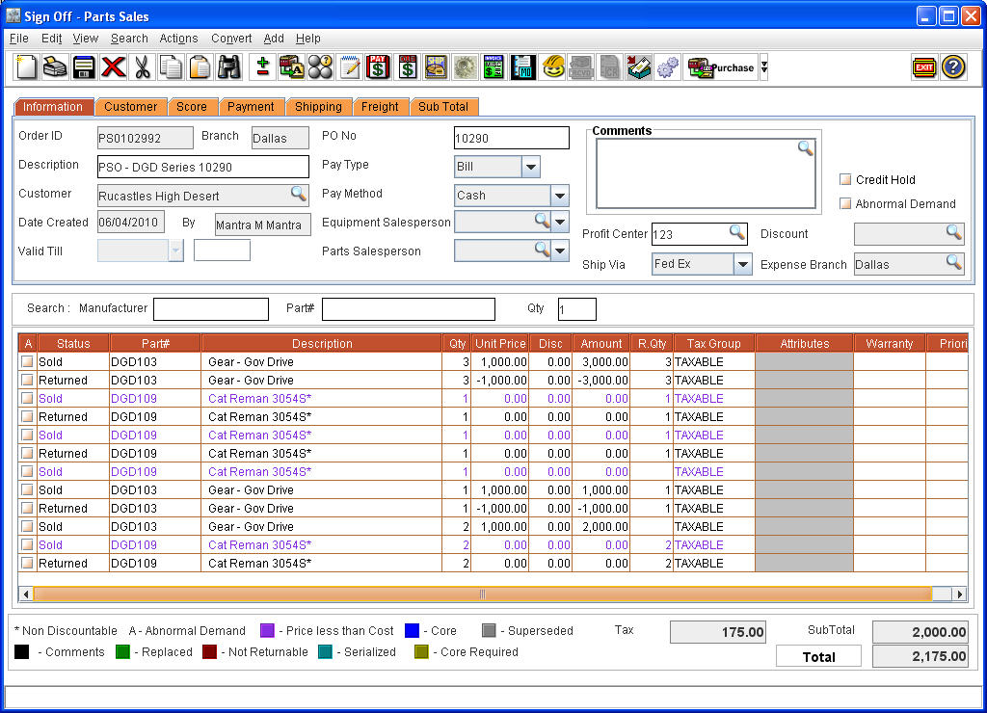Click the clipboard paste icon
The image size is (987, 713).
(200, 67)
